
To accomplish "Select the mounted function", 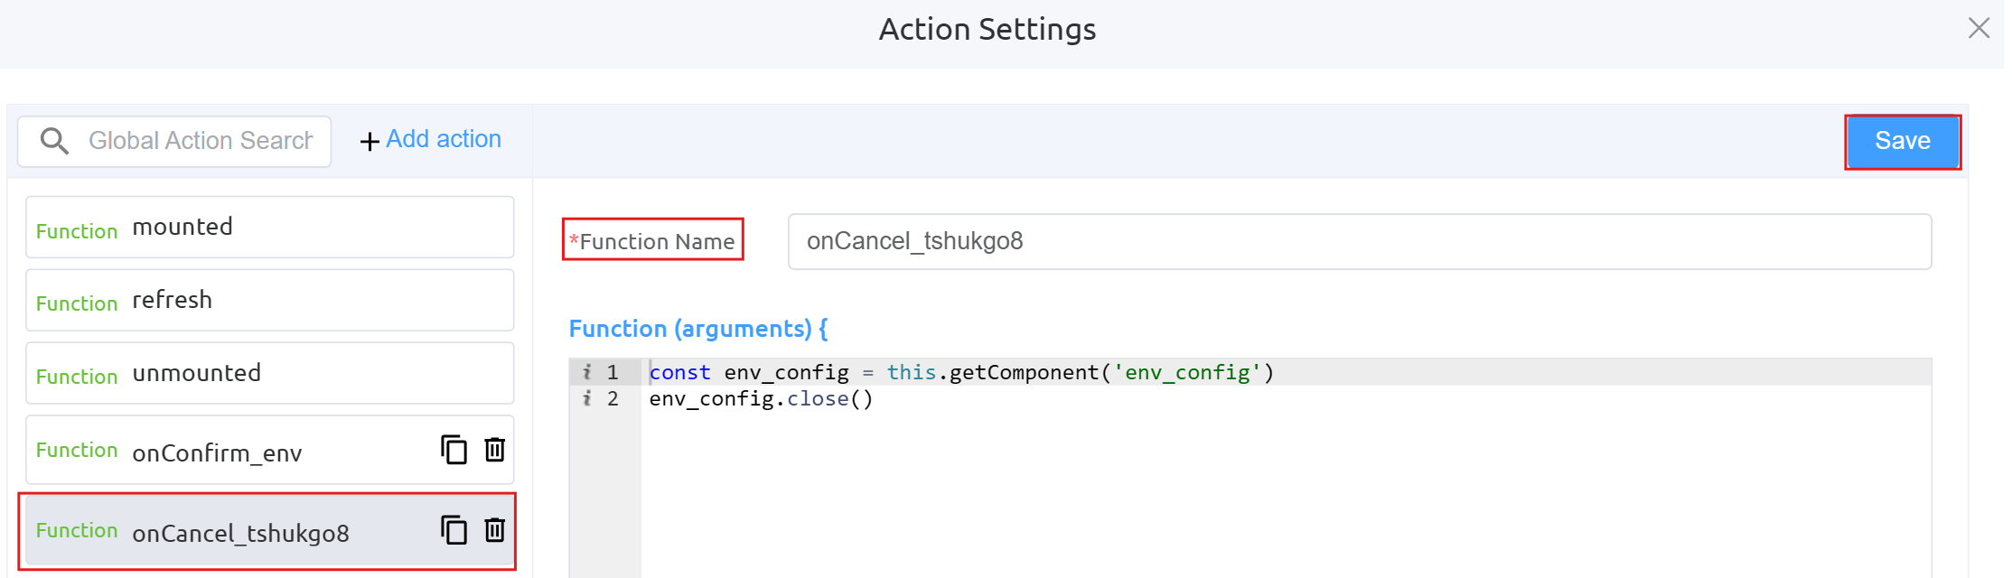I will [269, 228].
